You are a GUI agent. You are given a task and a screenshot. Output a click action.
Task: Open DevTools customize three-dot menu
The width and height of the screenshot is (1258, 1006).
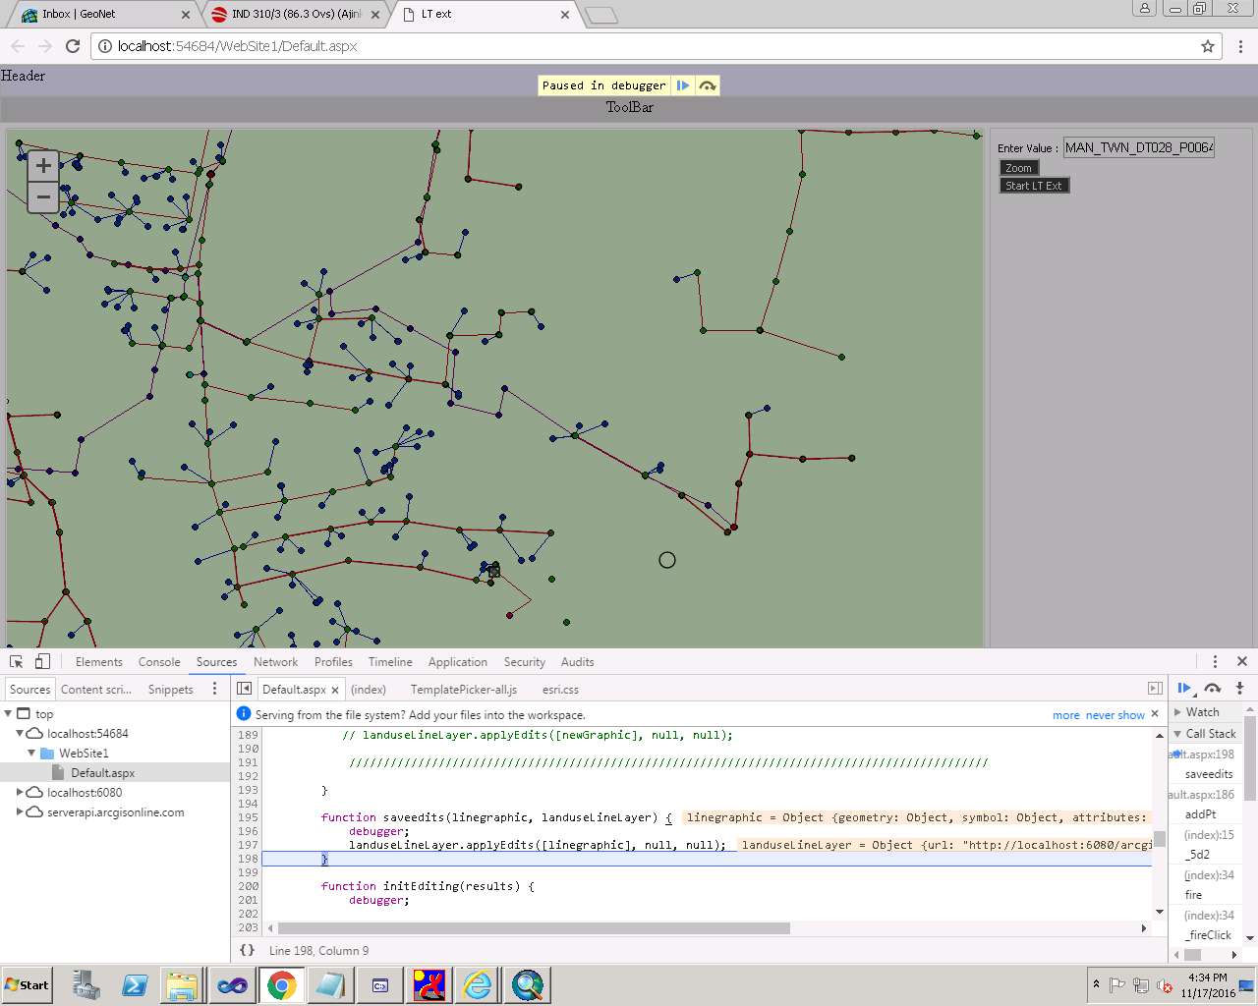[1215, 661]
